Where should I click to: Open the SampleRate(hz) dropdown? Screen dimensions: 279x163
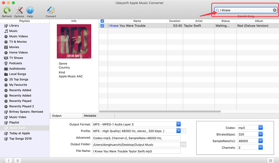[x=261, y=141]
